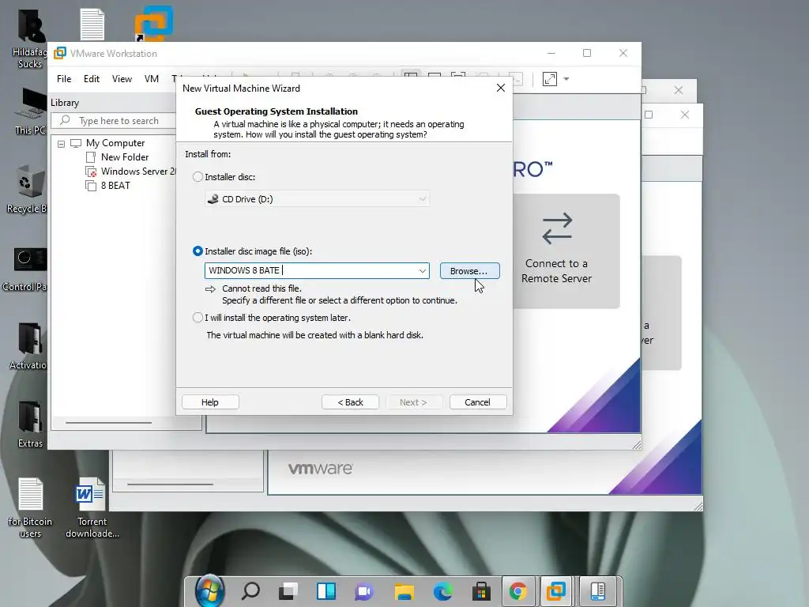Open the VM menu
This screenshot has width=809, height=607.
(x=151, y=79)
